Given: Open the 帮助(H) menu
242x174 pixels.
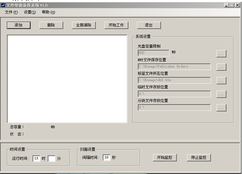Looking at the screenshot, I should (x=49, y=12).
